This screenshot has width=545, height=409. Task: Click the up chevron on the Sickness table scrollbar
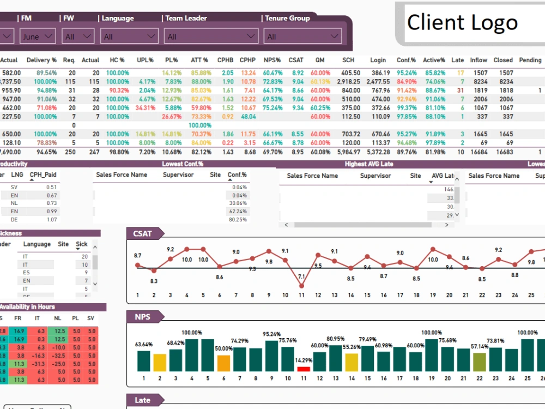[95, 247]
